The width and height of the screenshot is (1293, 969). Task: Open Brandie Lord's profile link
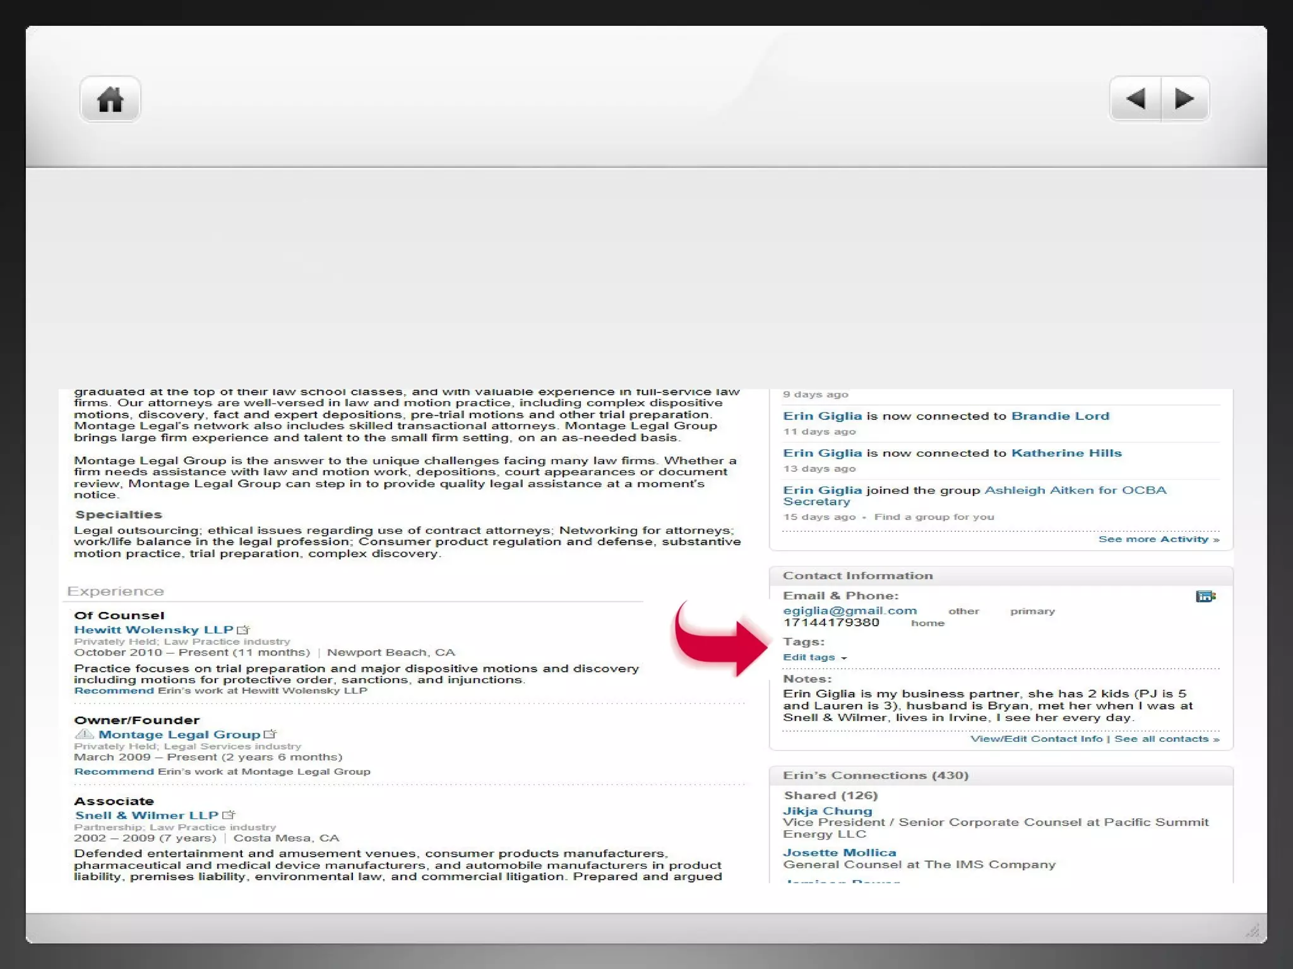coord(1059,416)
